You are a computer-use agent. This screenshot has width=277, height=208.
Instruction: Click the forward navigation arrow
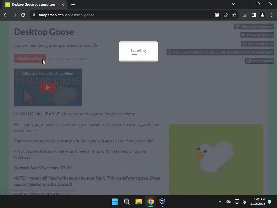coord(15,15)
